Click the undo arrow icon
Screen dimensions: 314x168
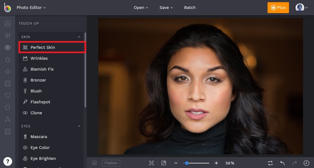pos(282,163)
